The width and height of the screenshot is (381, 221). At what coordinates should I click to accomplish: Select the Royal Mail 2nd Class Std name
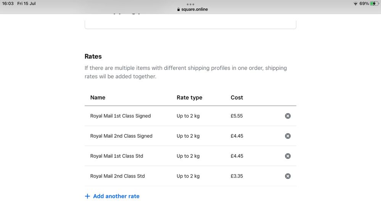tap(117, 176)
